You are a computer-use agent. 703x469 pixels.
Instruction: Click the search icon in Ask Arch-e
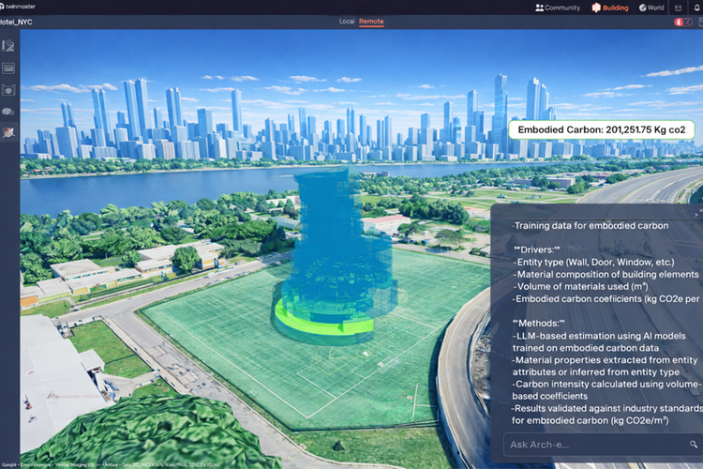(693, 445)
